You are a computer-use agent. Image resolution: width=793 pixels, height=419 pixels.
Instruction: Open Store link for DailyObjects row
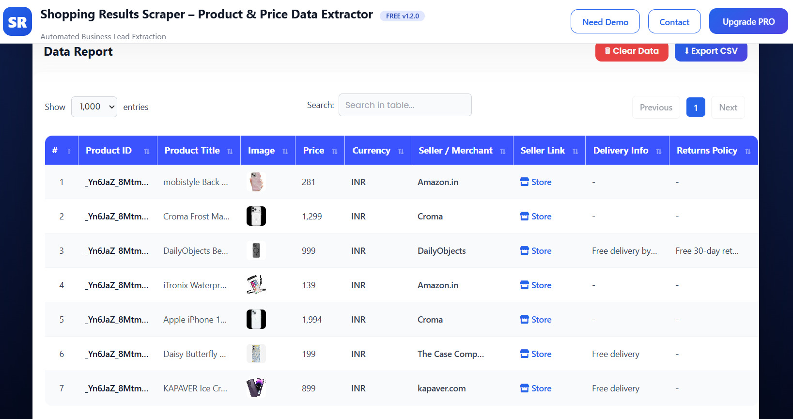tap(536, 251)
